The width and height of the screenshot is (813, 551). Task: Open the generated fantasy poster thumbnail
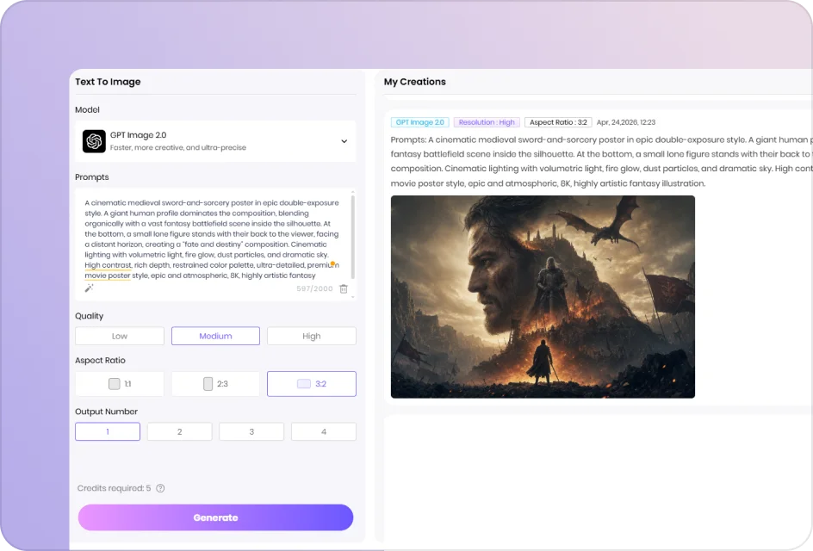click(x=543, y=297)
